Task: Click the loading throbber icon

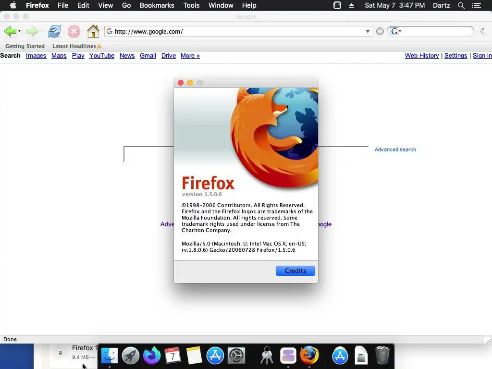Action: pyautogui.click(x=483, y=31)
